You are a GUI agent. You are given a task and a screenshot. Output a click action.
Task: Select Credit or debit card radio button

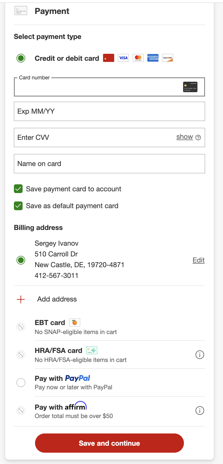[x=21, y=58]
